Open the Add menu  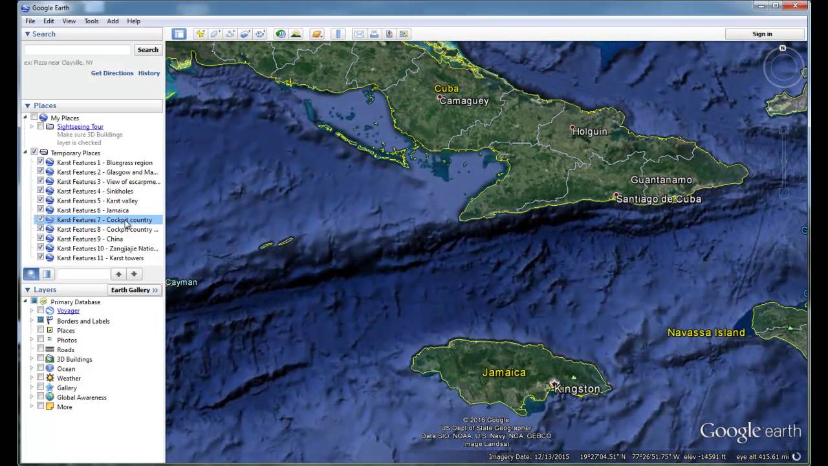[x=113, y=21]
